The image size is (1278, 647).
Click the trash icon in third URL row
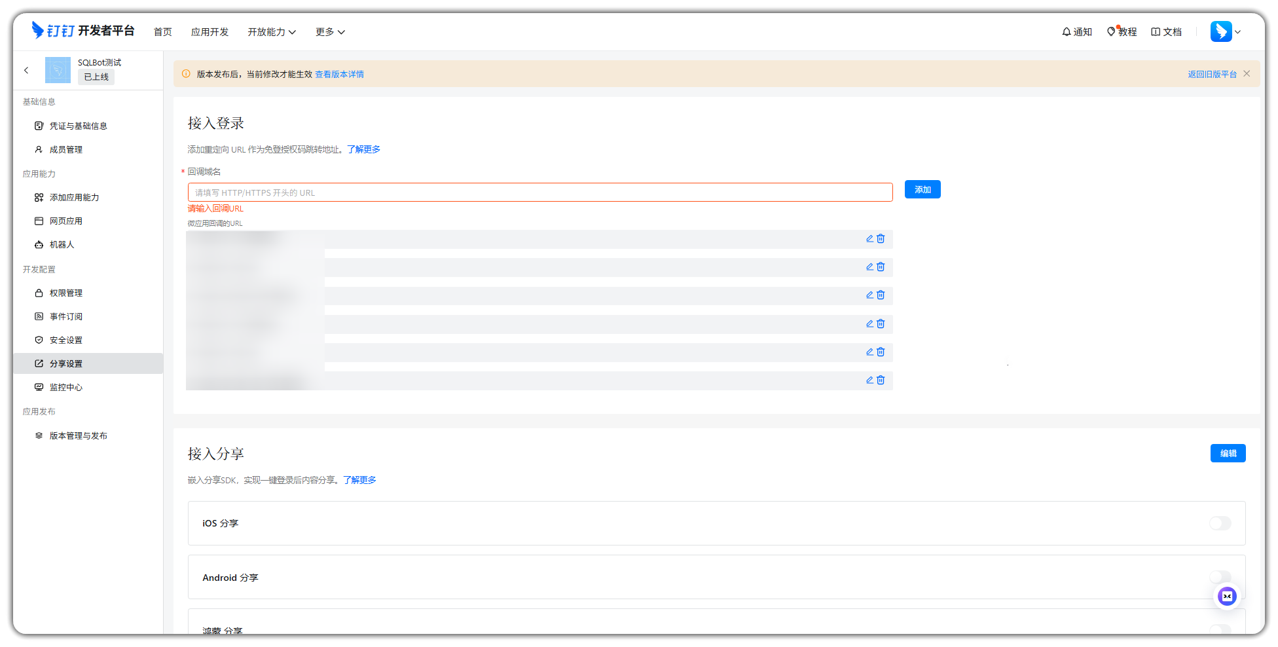881,295
